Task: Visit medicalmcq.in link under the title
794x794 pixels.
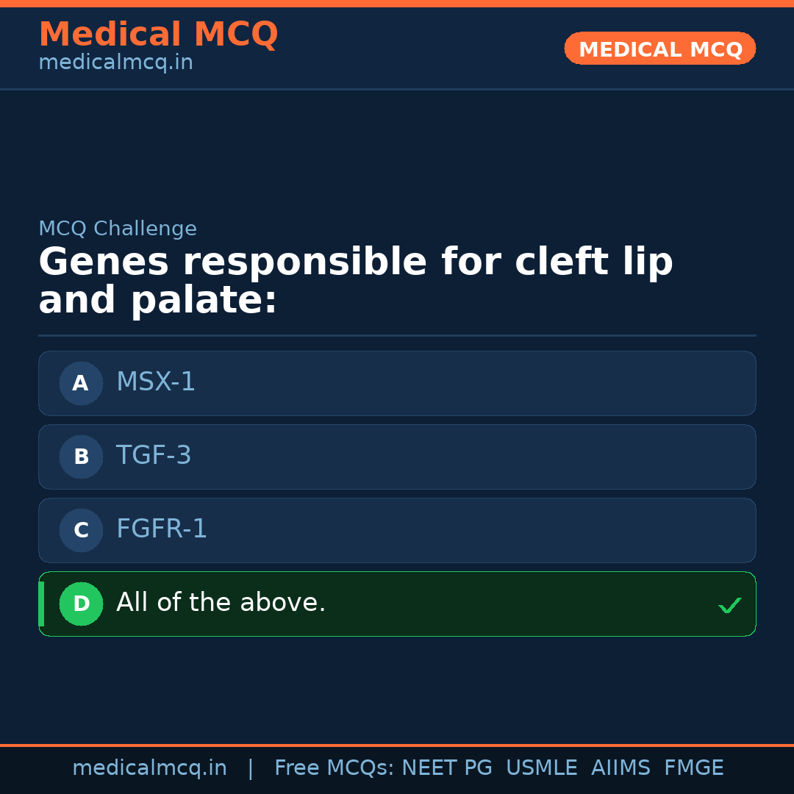Action: coord(115,63)
